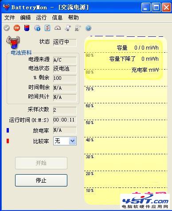The width and height of the screenshot is (172, 211).
Task: Click the 放电率 field showing N/A
Action: pyautogui.click(x=65, y=130)
